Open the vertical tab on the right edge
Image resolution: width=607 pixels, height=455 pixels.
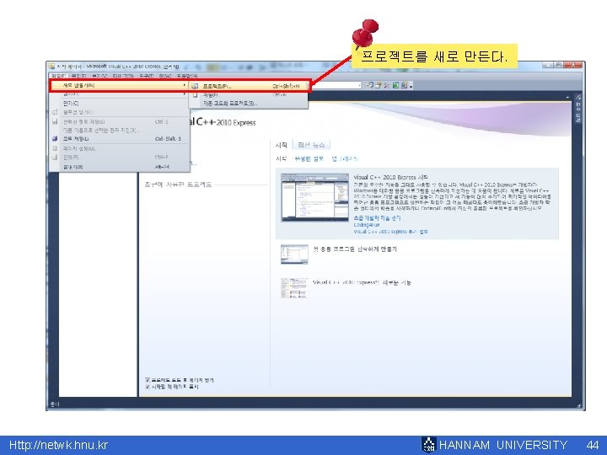point(578,109)
